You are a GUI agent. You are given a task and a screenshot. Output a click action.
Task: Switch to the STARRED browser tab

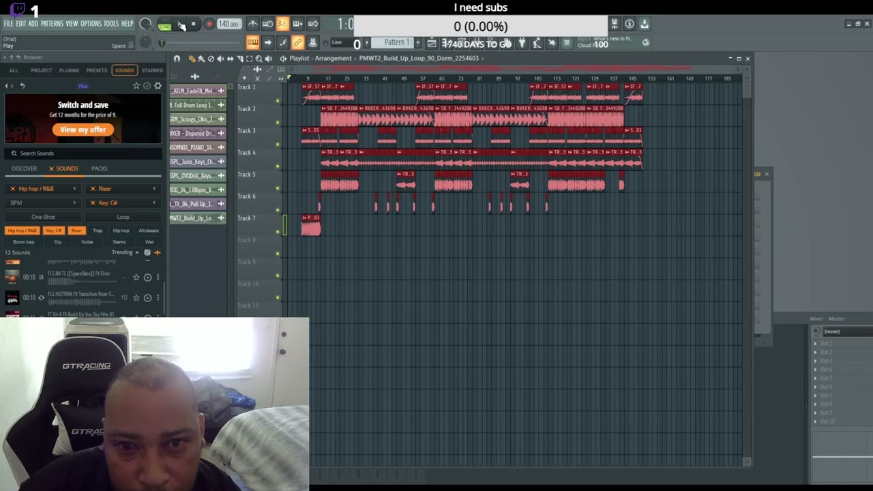coord(152,70)
